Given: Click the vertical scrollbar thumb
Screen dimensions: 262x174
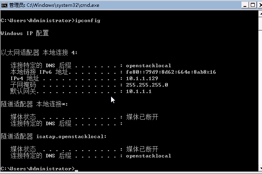Looking at the screenshot, I should (x=260, y=24).
